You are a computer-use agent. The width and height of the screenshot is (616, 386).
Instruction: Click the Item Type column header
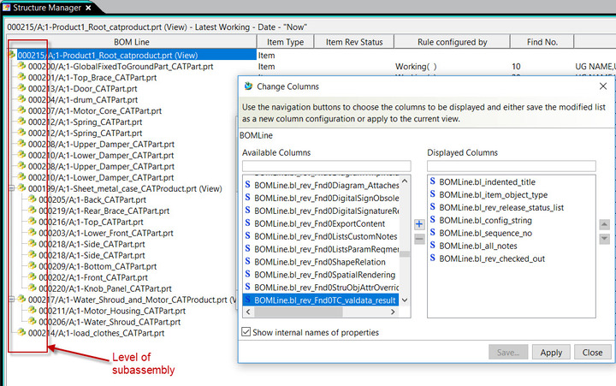[x=285, y=42]
